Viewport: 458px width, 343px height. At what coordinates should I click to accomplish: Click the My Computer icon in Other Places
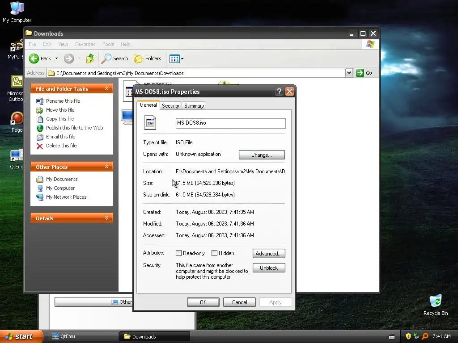[40, 188]
